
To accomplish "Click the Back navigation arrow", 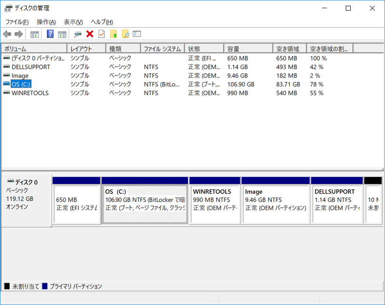I will (x=7, y=34).
